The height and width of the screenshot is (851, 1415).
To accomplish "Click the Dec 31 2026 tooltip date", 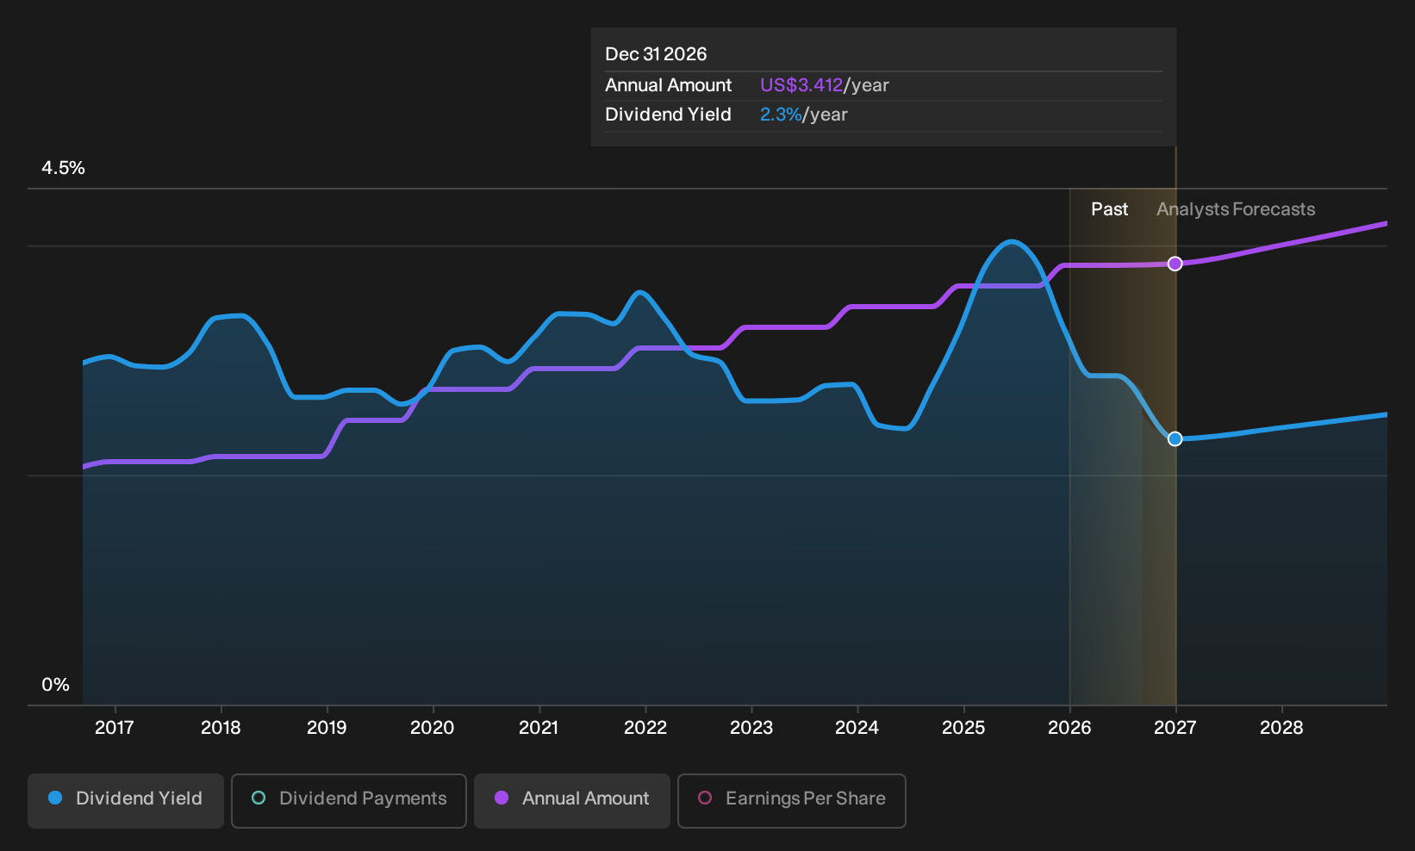I will coord(656,54).
